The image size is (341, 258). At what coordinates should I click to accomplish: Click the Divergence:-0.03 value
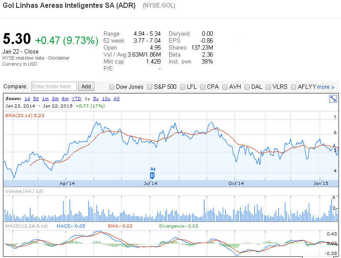(179, 226)
